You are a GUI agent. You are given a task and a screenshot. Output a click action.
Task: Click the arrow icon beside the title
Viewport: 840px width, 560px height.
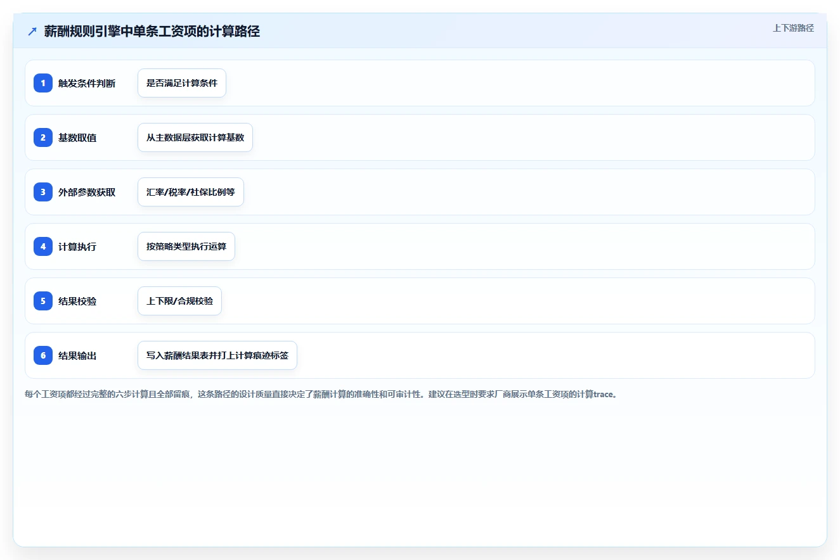coord(32,32)
